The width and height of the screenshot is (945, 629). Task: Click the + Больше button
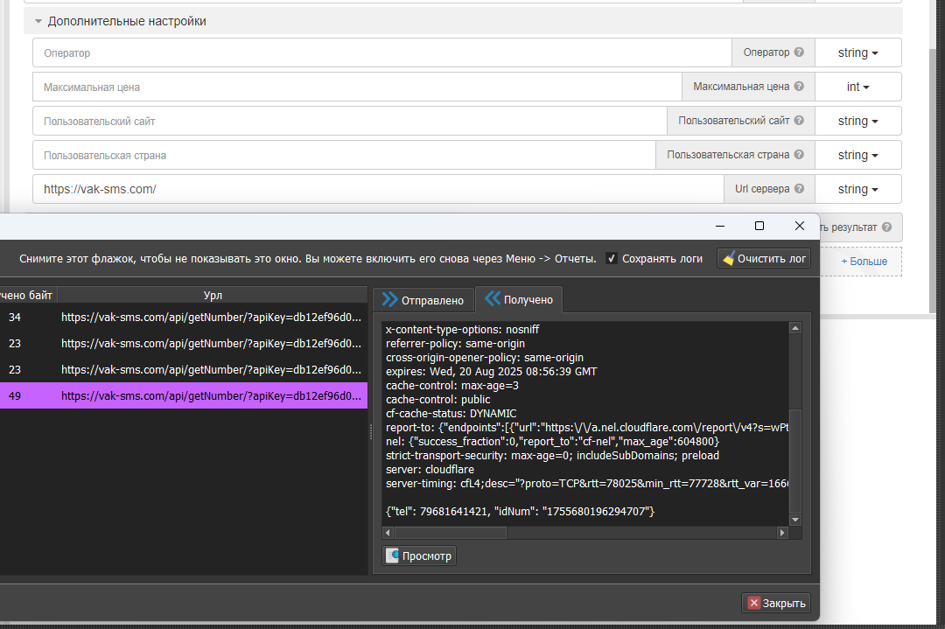864,262
